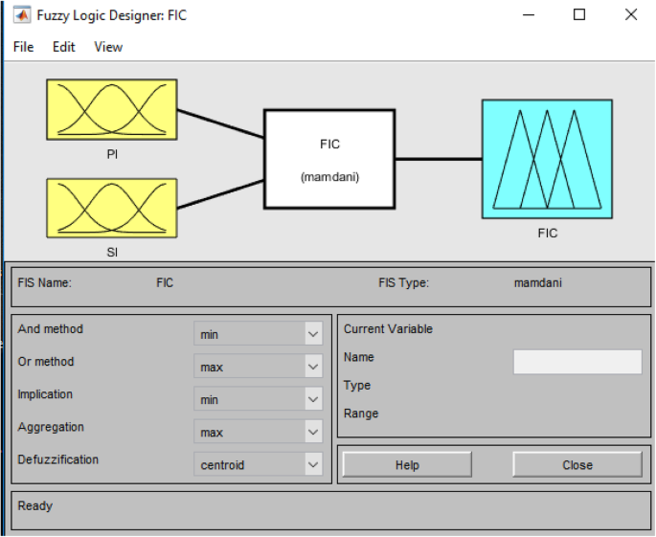Click the FIS Name value FIC
Image resolution: width=656 pixels, height=537 pixels.
(x=165, y=283)
